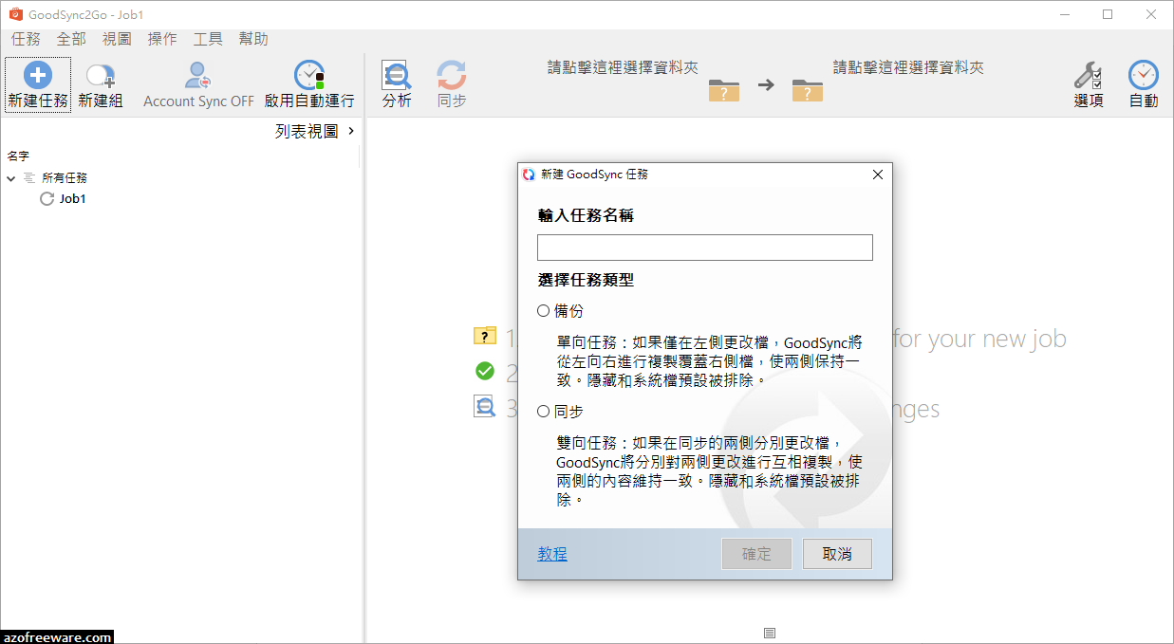
Task: Click the 新建任務 (New Job) toolbar icon
Action: coord(37,76)
